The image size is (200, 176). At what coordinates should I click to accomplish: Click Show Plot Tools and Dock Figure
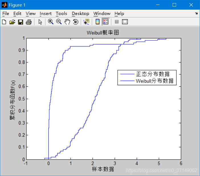(125, 22)
